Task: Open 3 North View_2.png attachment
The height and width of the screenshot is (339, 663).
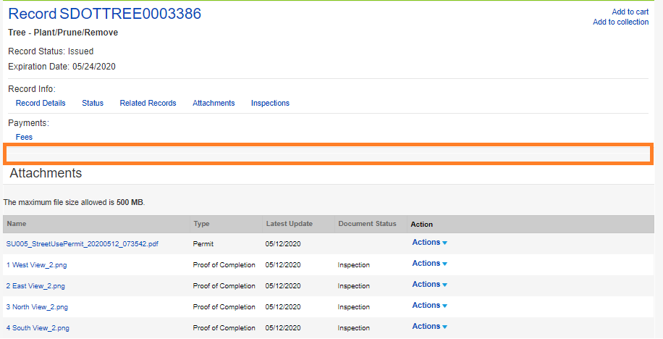Action: [x=38, y=307]
